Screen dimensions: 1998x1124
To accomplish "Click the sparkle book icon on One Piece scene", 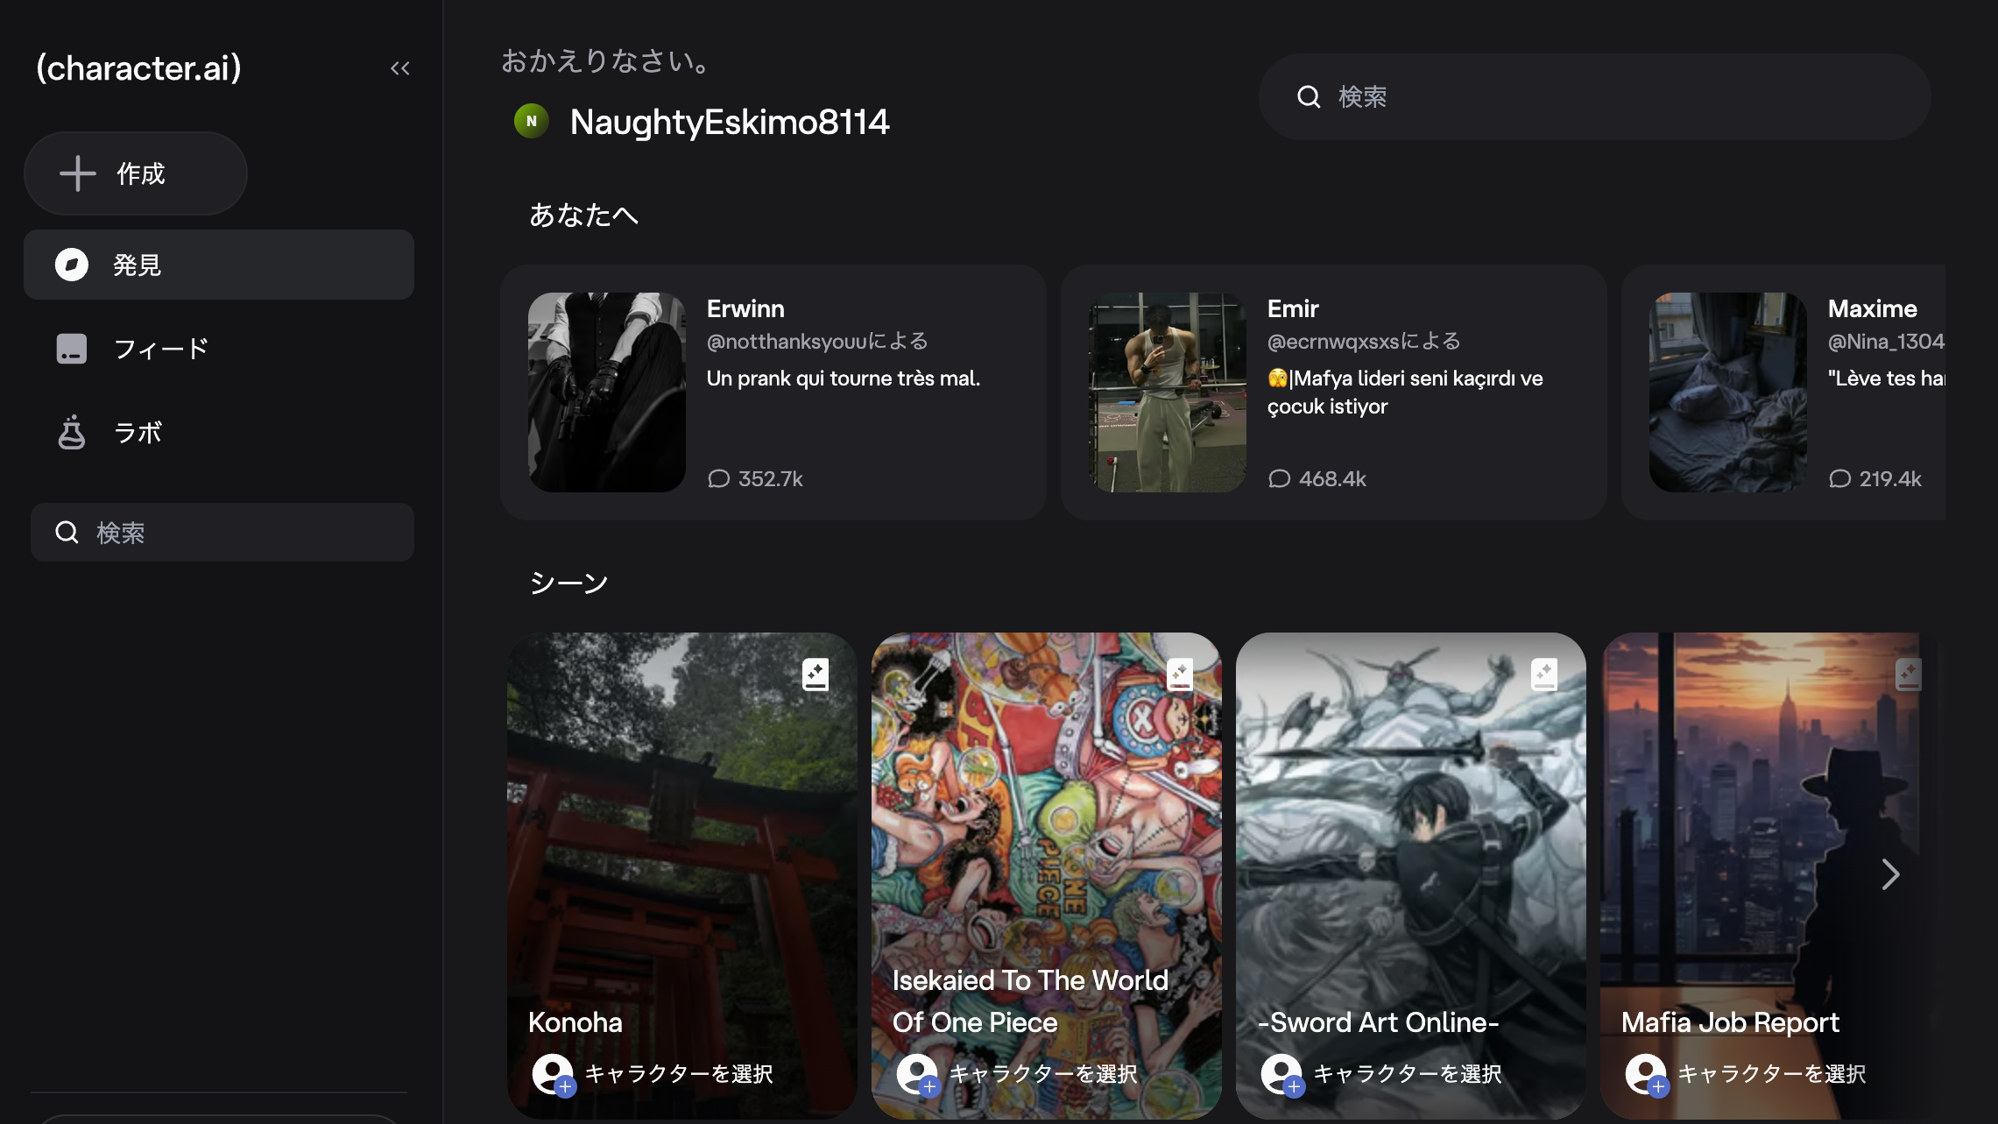I will [x=1180, y=674].
